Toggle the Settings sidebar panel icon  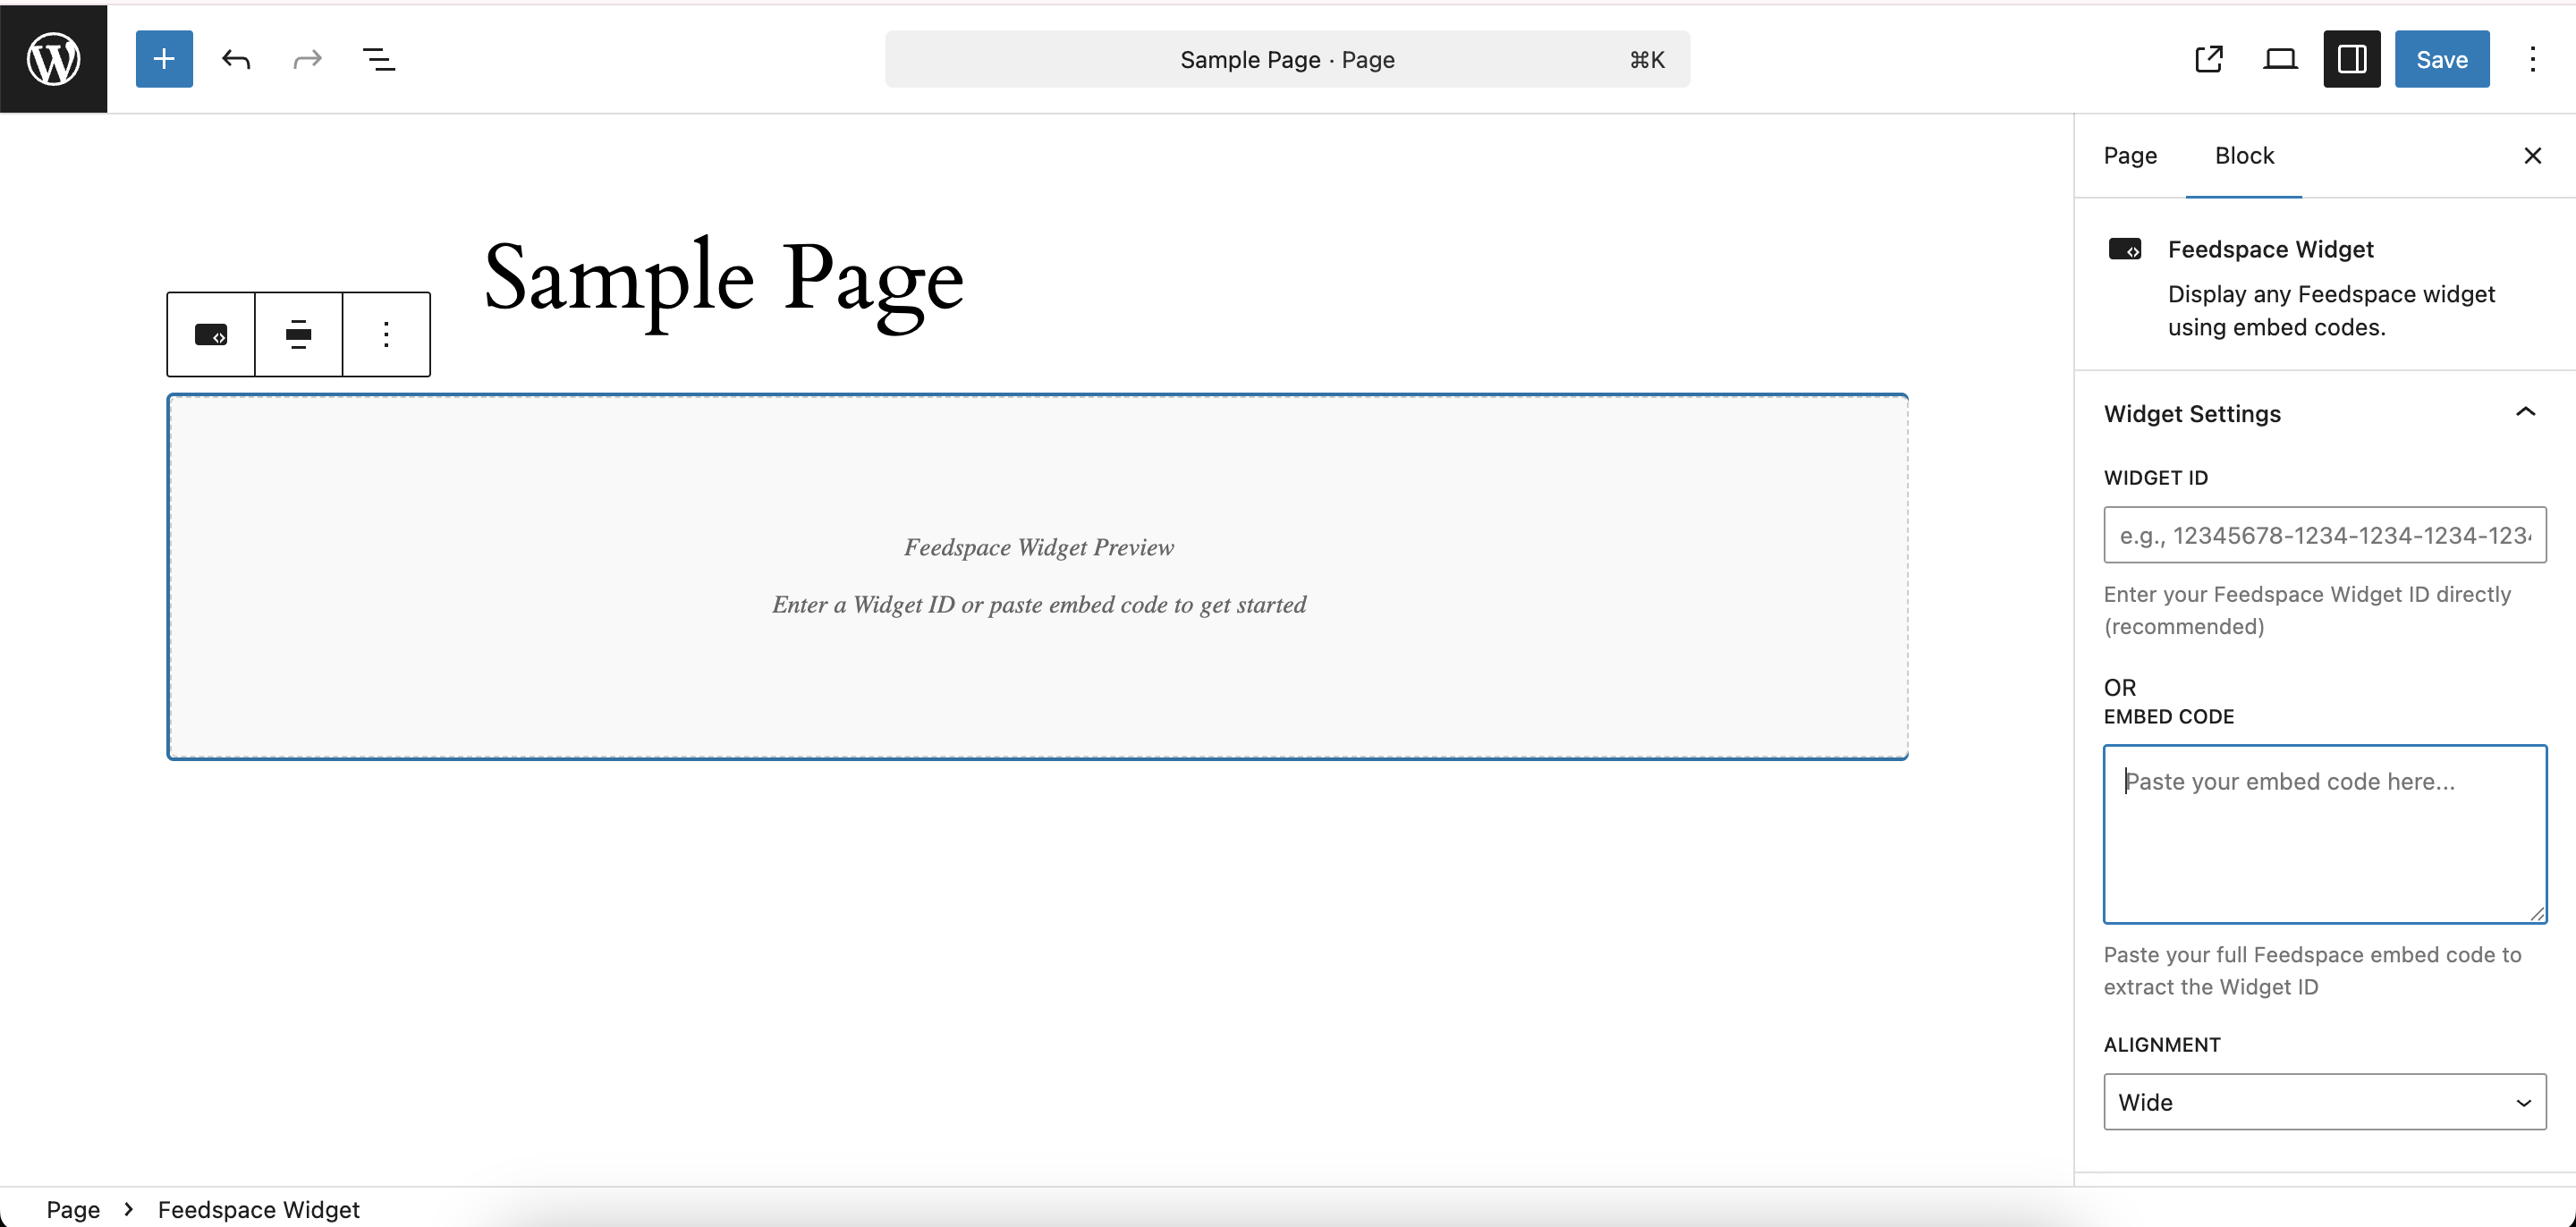pos(2351,59)
